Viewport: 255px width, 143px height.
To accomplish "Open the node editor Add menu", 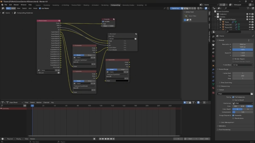I will [30, 8].
